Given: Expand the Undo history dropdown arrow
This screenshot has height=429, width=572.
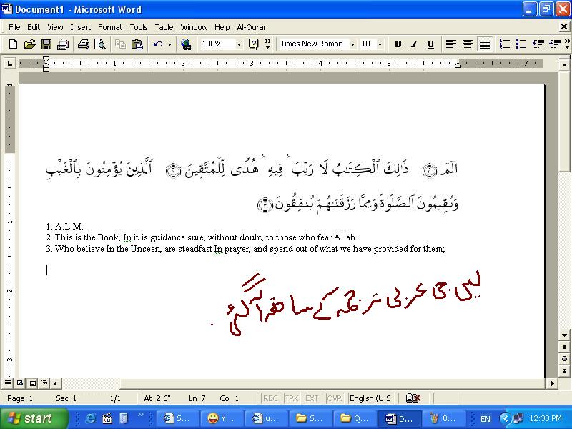Looking at the screenshot, I should tap(169, 44).
